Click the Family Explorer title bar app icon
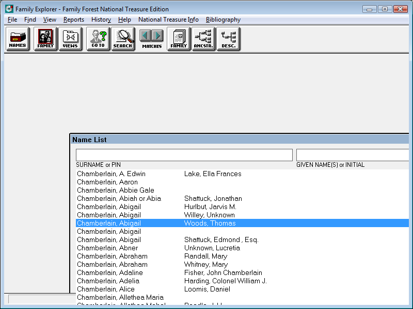This screenshot has height=309, width=413. click(x=9, y=9)
